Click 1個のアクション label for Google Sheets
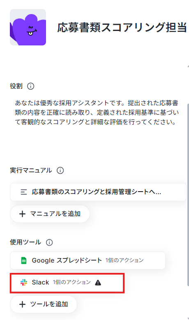Screen dimensions: 189x320 pos(124,261)
